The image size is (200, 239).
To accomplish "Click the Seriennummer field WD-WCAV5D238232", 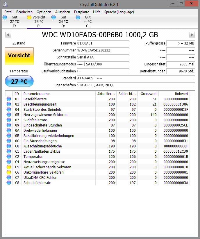I will [103, 50].
